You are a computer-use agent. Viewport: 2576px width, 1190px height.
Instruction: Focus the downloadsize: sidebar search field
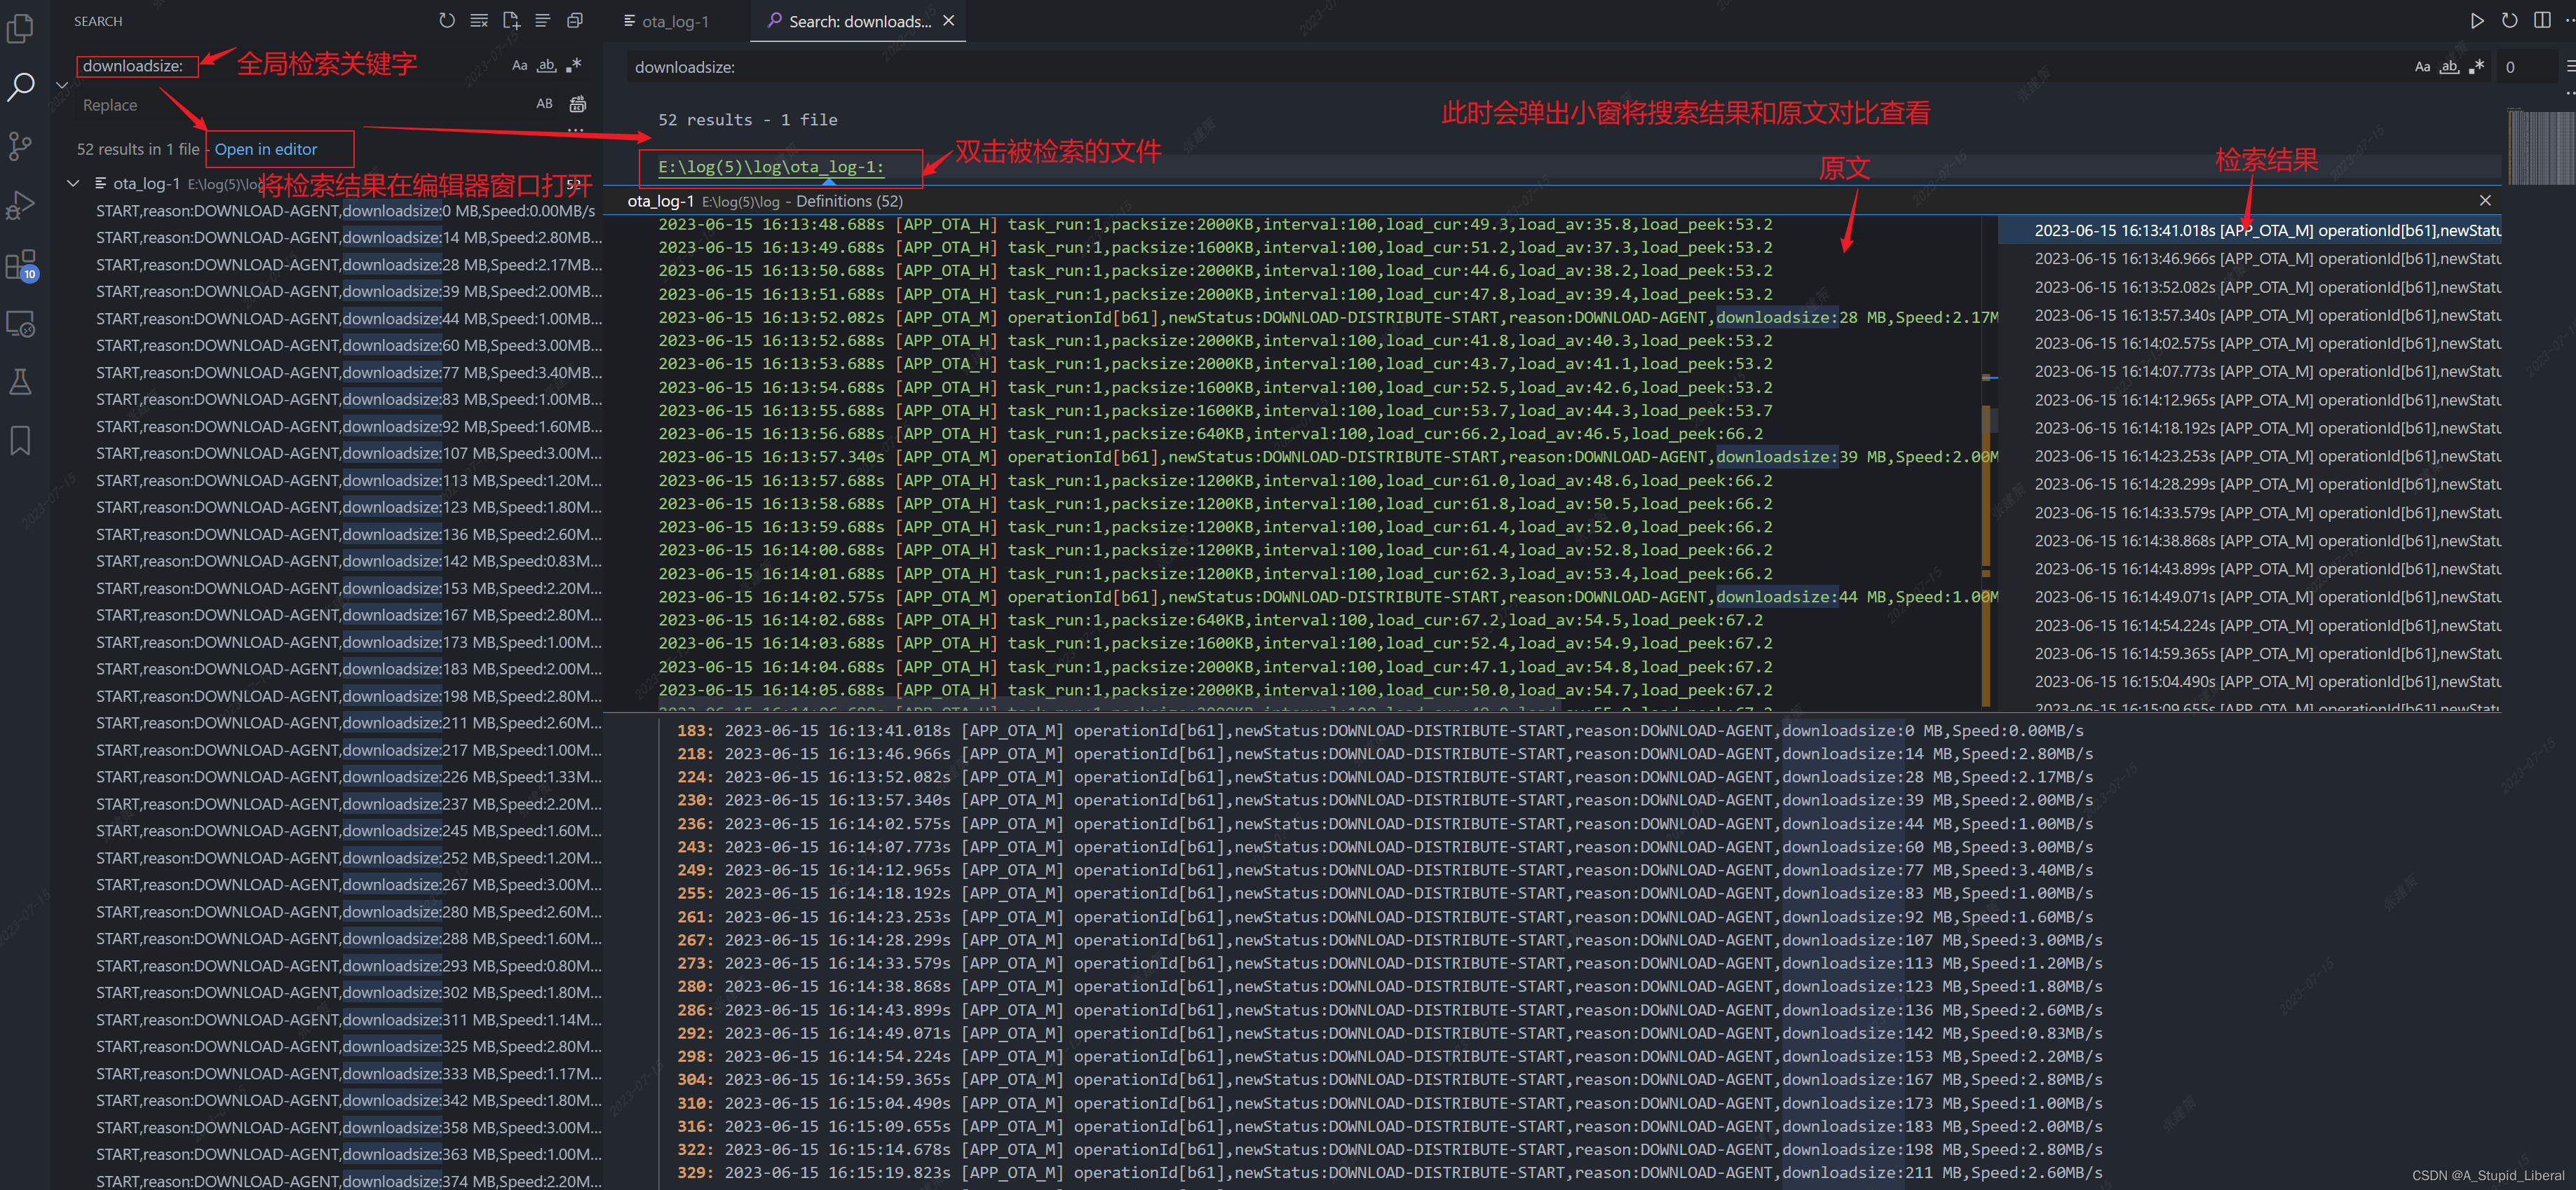pos(290,66)
